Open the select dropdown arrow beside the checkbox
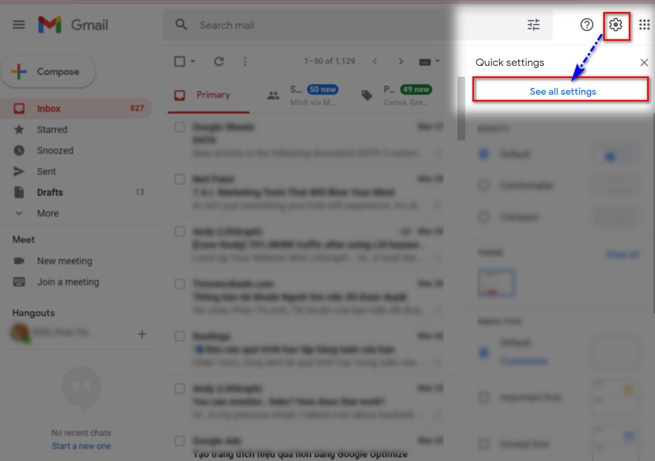This screenshot has width=655, height=461. (x=193, y=61)
